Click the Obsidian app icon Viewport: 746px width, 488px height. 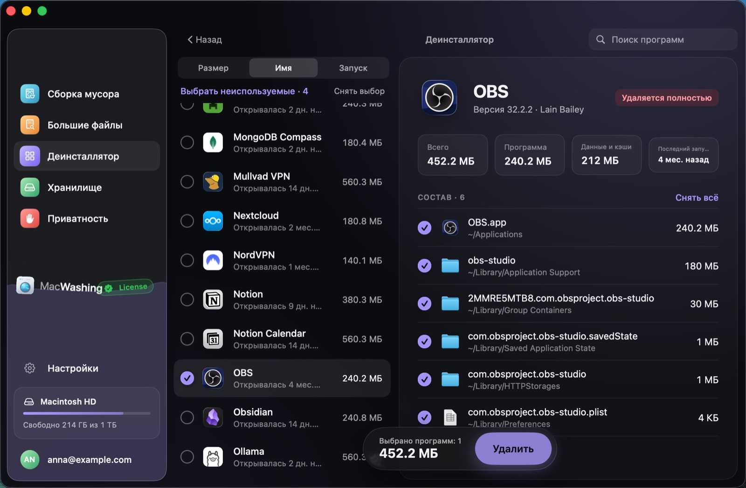click(x=213, y=418)
